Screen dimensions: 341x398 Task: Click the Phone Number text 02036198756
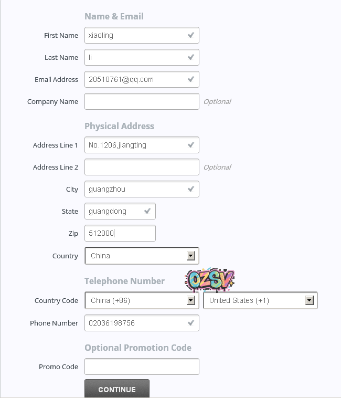(x=112, y=323)
